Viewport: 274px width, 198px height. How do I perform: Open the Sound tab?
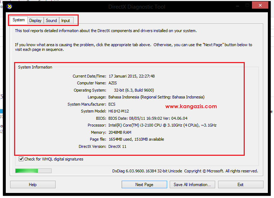pos(51,21)
